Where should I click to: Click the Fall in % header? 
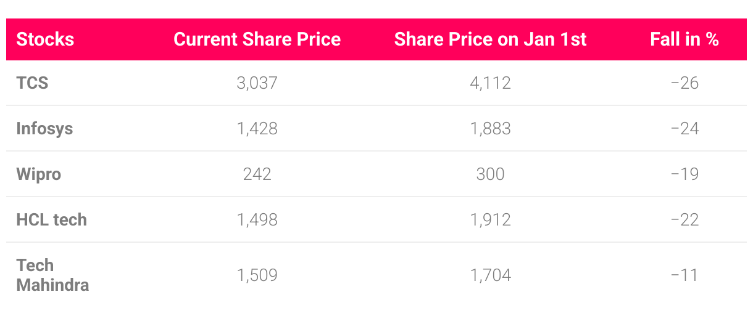pos(684,39)
